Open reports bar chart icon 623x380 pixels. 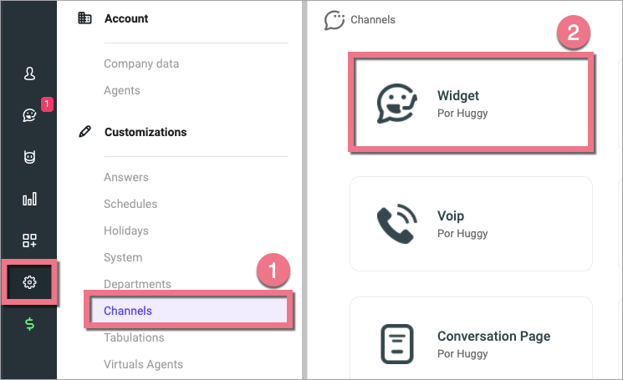point(29,199)
